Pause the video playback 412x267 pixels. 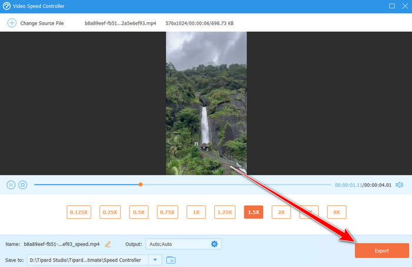(x=11, y=185)
